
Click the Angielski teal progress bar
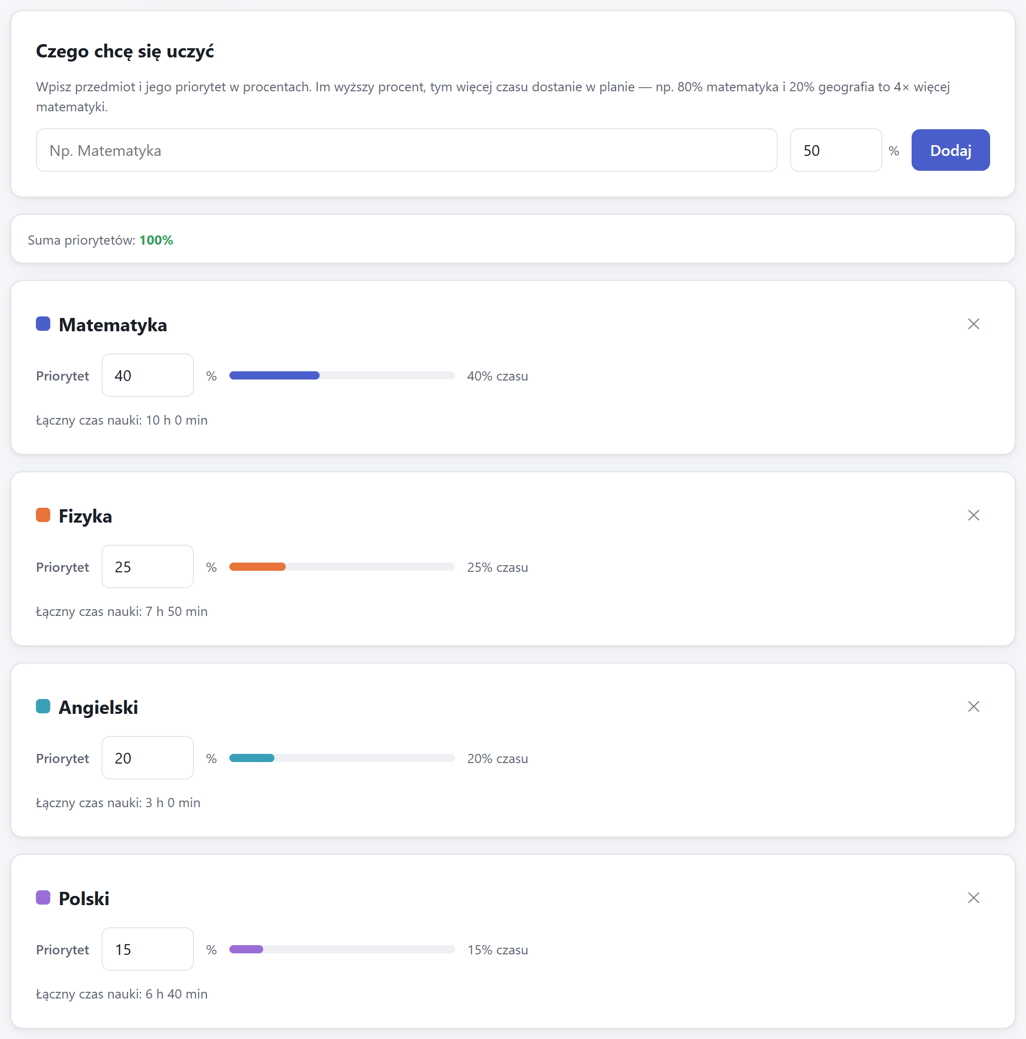[x=342, y=758]
